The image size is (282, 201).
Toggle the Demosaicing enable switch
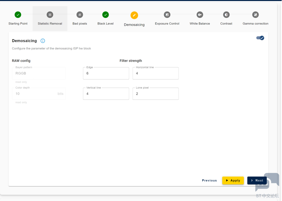click(x=260, y=38)
